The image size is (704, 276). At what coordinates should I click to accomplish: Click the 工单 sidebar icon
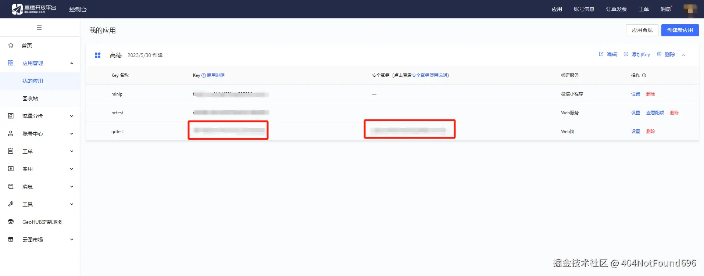pyautogui.click(x=11, y=151)
